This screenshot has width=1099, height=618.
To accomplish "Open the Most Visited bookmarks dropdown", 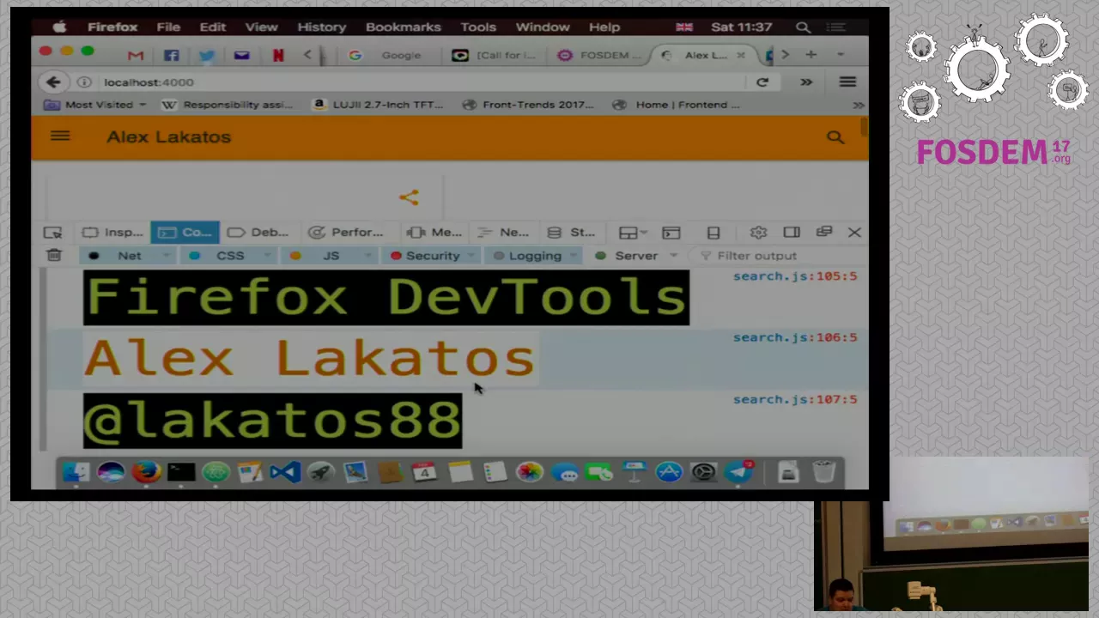I will 97,105.
